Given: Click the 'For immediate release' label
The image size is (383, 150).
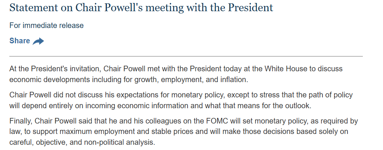Looking at the screenshot, I should (46, 25).
